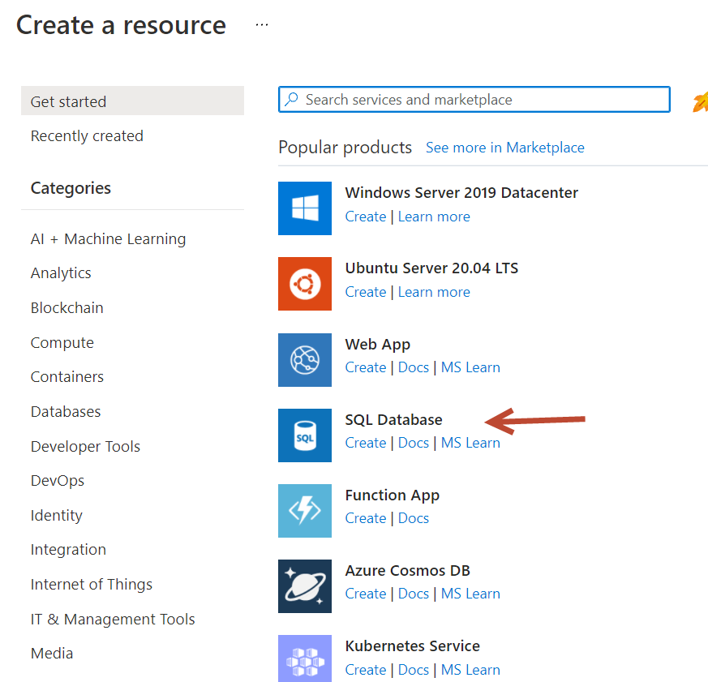Create a SQL Database
The width and height of the screenshot is (708, 682).
pos(366,442)
